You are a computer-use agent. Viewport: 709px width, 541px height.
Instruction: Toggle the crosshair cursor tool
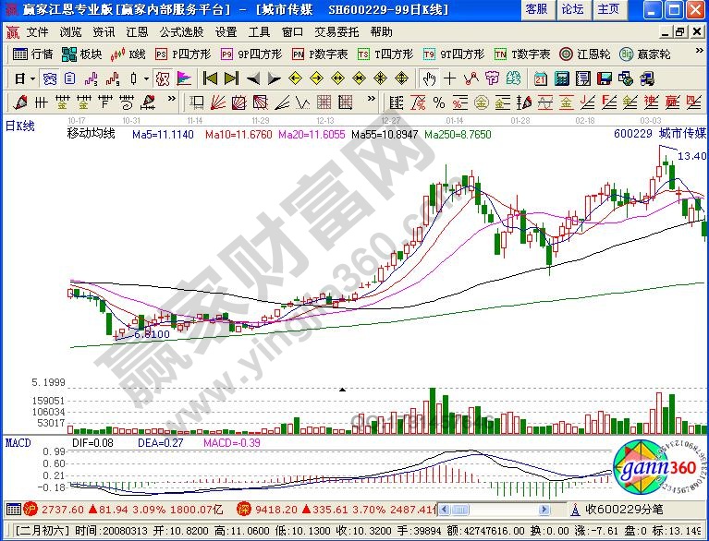(x=449, y=78)
